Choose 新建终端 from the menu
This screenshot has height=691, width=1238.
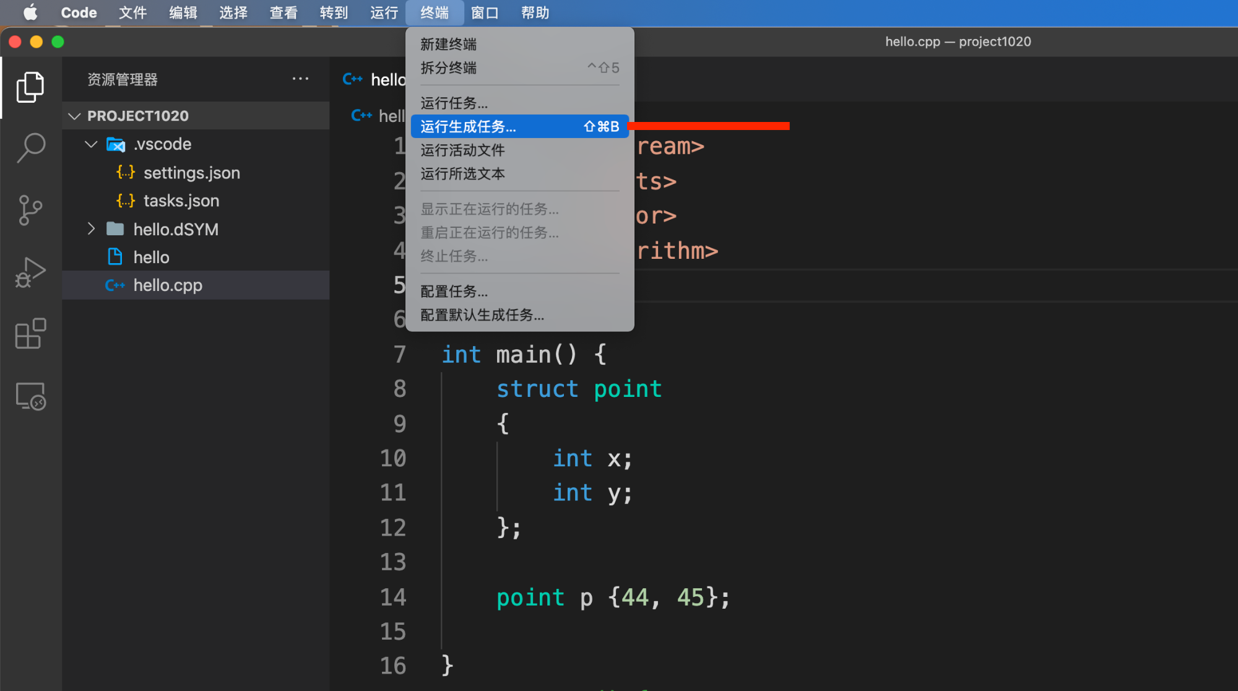(x=448, y=44)
